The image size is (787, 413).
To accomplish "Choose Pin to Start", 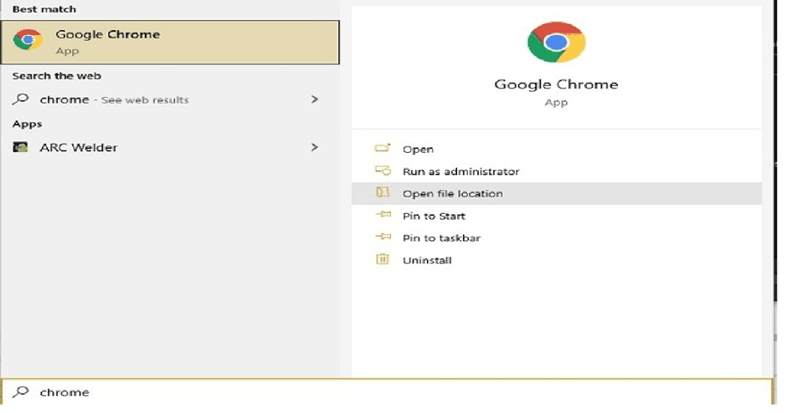I will (557, 216).
